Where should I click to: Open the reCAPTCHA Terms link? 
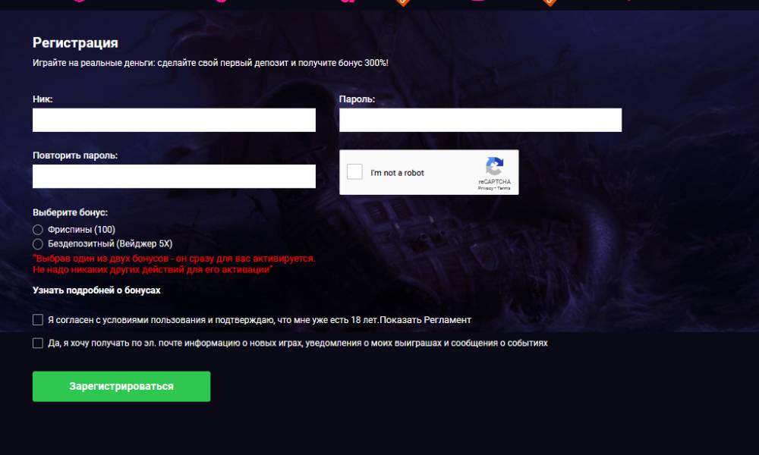tap(503, 188)
